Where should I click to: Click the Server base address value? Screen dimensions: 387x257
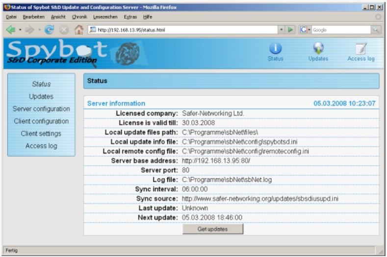(216, 161)
